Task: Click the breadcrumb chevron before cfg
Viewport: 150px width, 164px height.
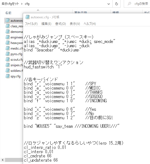Action: [x=22, y=4]
